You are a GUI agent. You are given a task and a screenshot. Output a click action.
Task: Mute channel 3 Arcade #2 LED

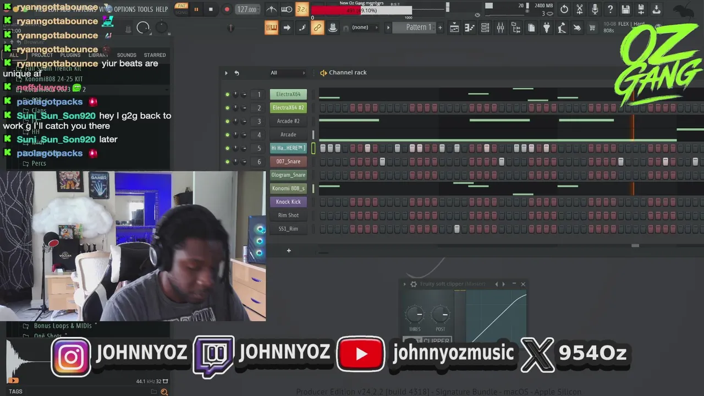227,121
